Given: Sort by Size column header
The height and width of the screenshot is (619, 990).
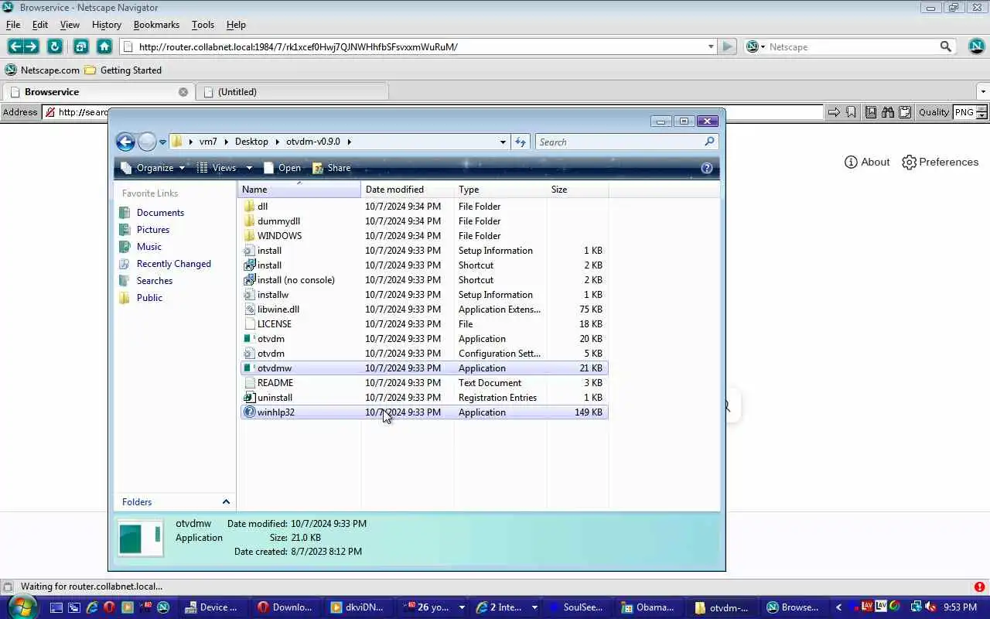Looking at the screenshot, I should tap(577, 190).
